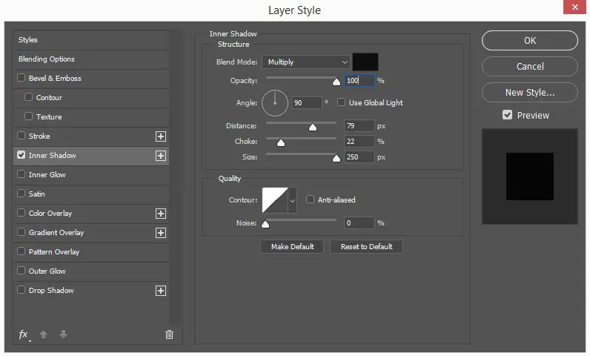The width and height of the screenshot is (590, 356).
Task: Select the Outer Glow list item
Action: (x=90, y=271)
